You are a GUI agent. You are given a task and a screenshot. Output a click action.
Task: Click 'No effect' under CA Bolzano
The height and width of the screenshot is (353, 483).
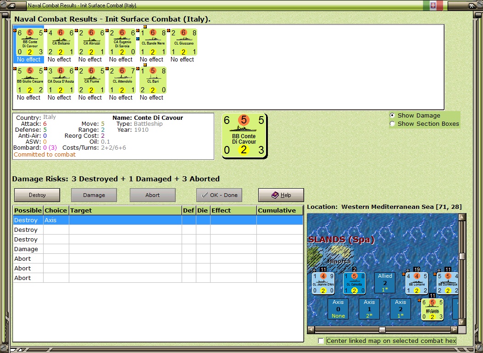60,60
